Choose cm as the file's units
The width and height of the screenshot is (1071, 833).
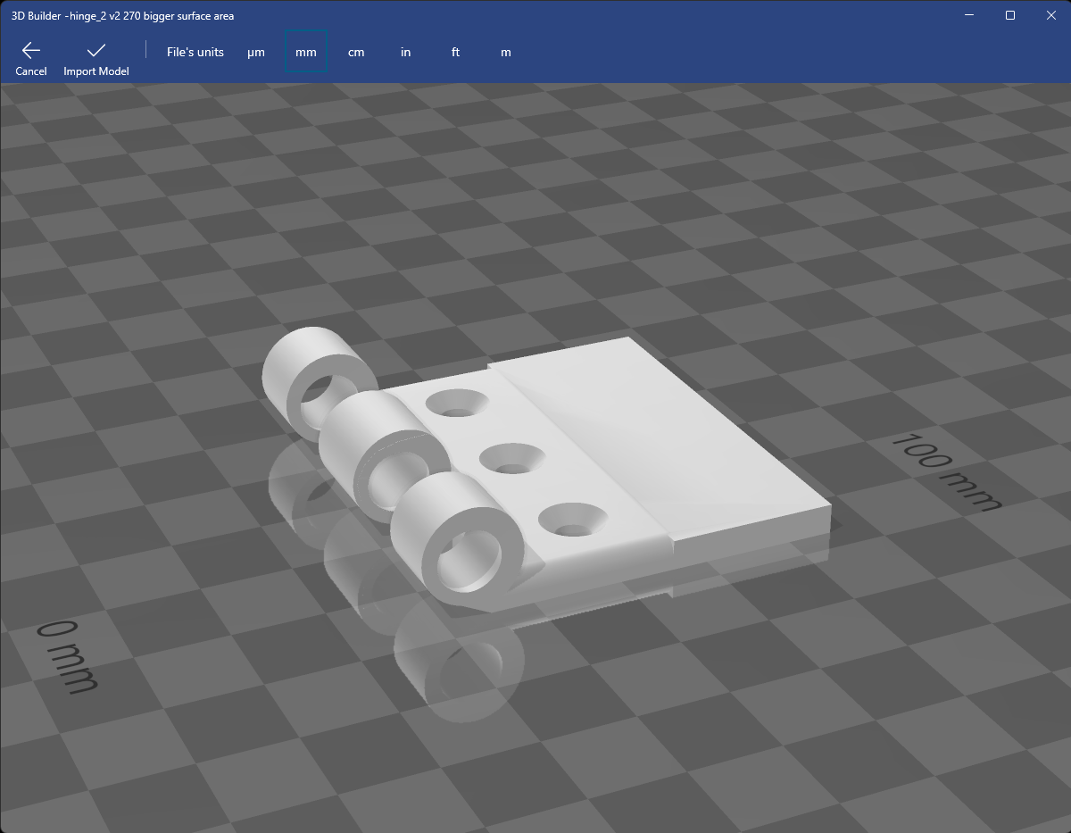click(356, 52)
